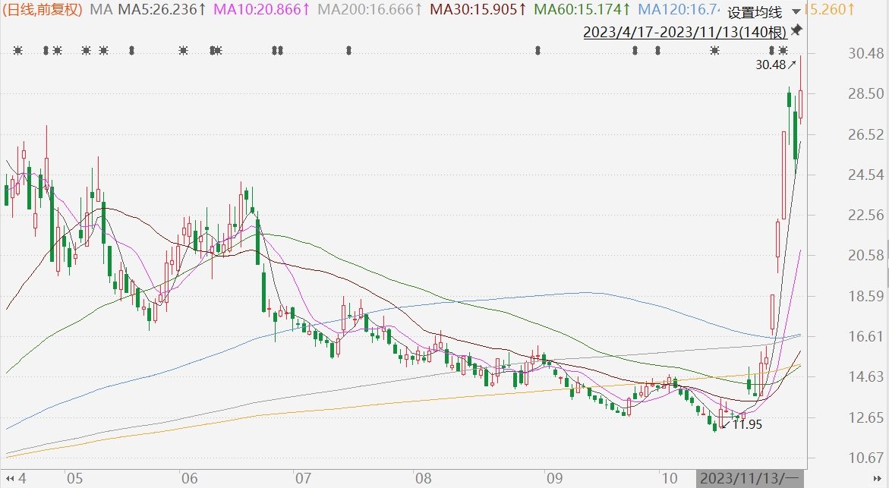Click the pin icon beside the date range

click(796, 30)
